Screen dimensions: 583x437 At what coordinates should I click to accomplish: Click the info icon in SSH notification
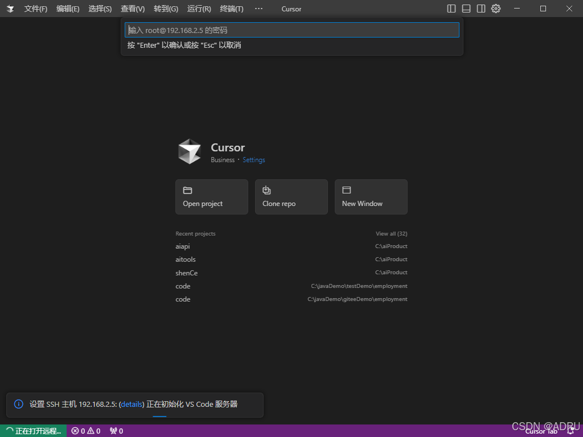coord(19,404)
